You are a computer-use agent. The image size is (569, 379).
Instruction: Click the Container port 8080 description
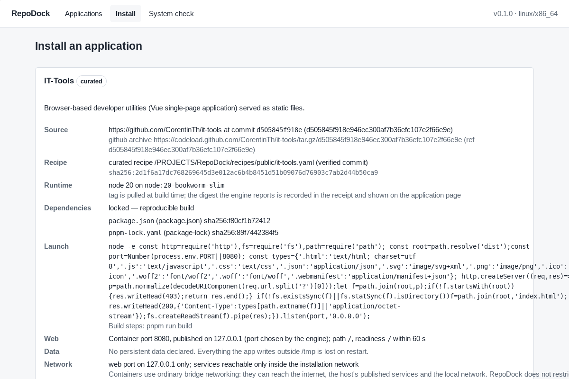click(x=267, y=339)
